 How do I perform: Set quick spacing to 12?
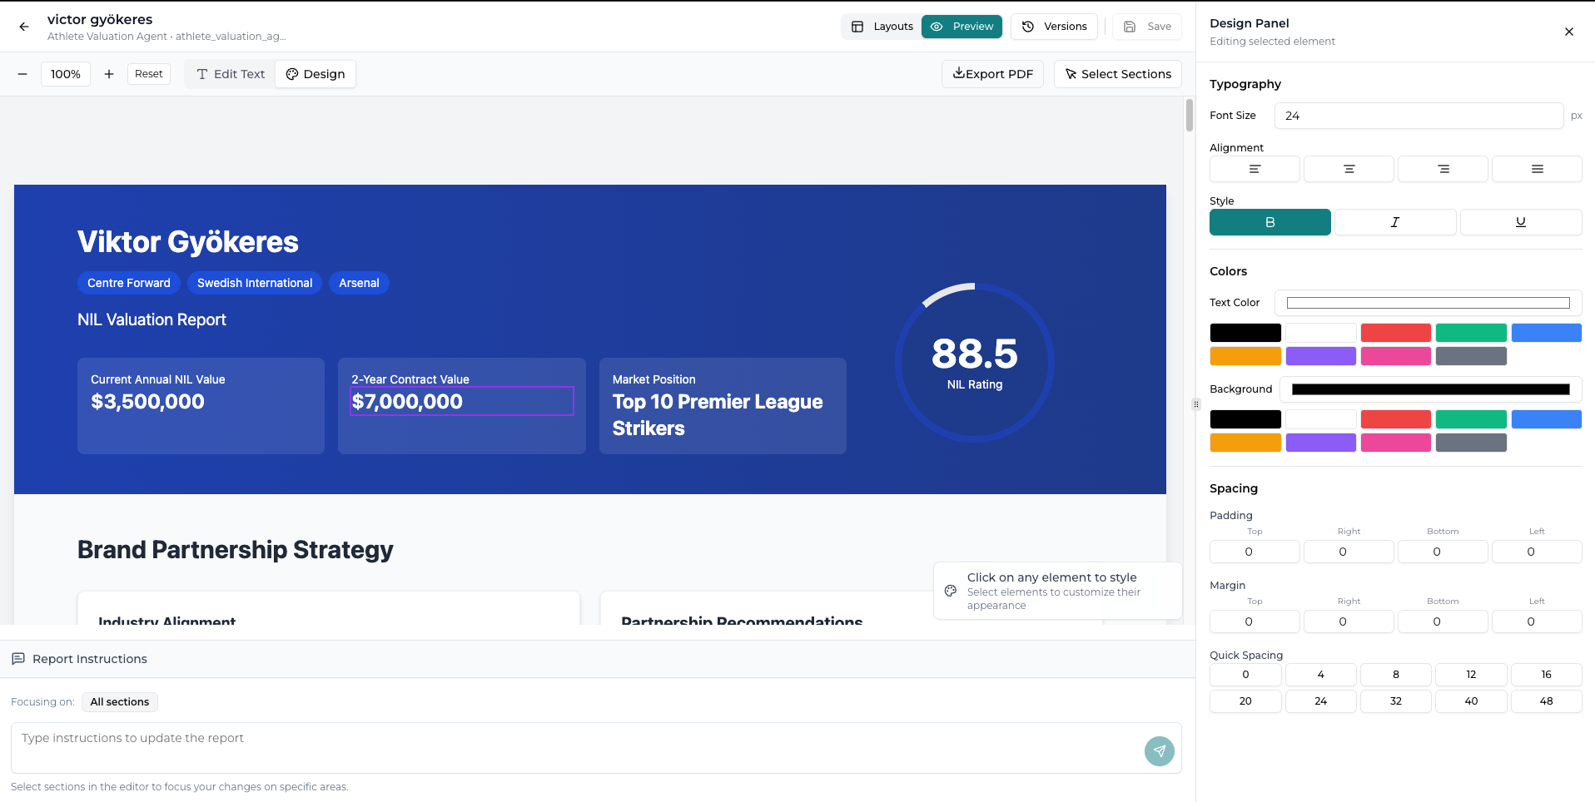coord(1471,675)
